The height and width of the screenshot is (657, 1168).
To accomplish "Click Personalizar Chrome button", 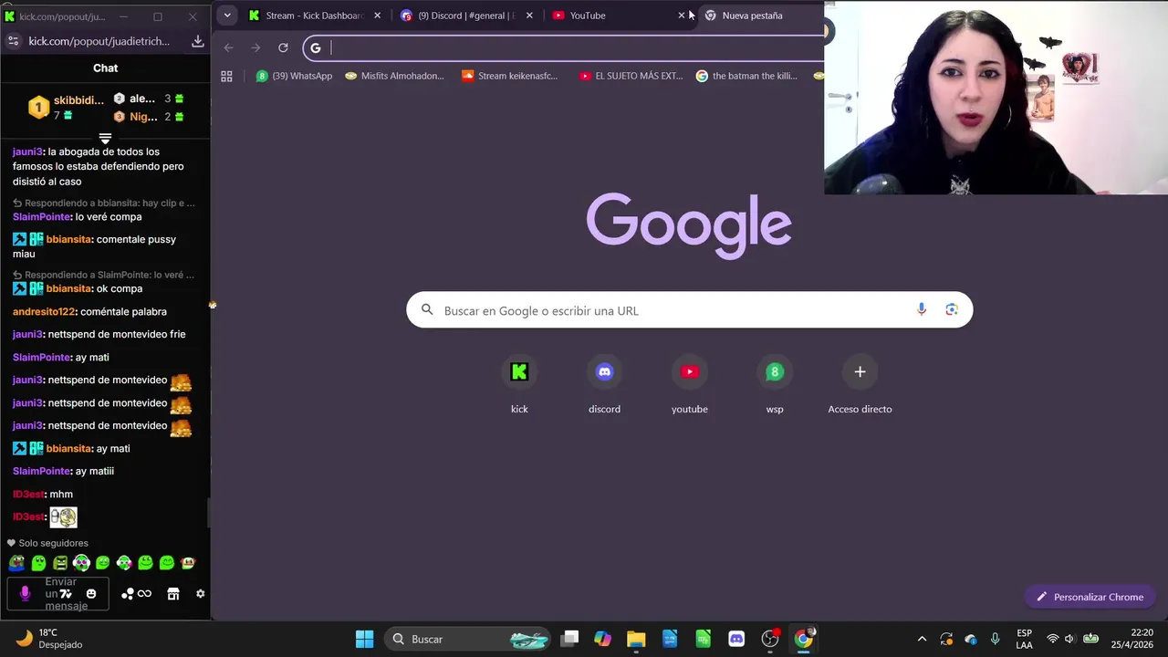I will point(1090,597).
